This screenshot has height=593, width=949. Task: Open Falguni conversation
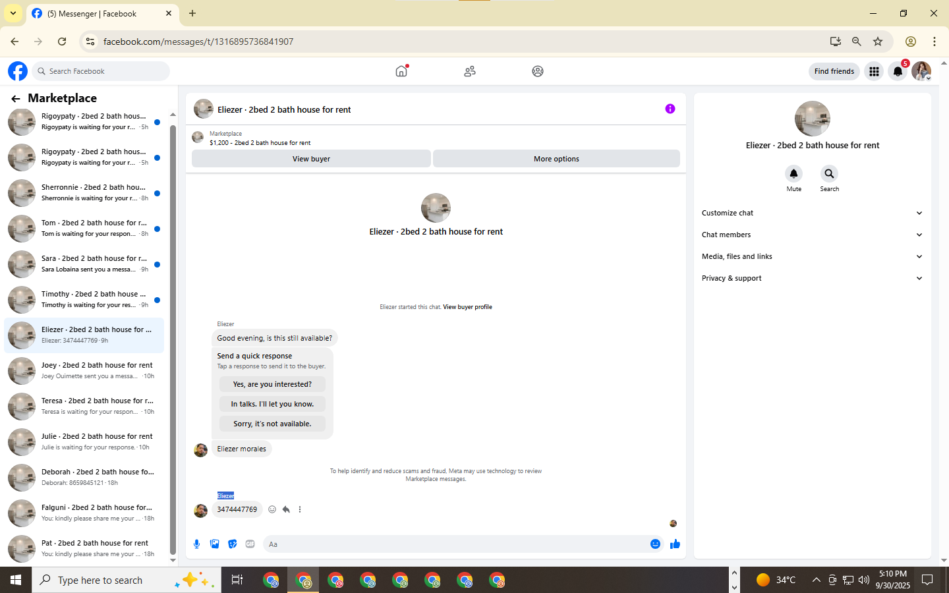click(84, 513)
